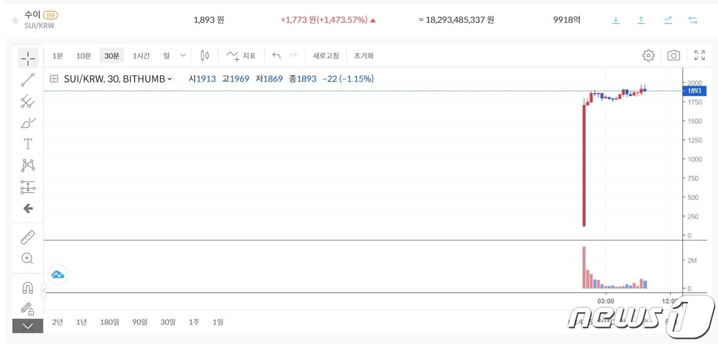
Task: Select the text annotation tool
Action: [x=28, y=144]
